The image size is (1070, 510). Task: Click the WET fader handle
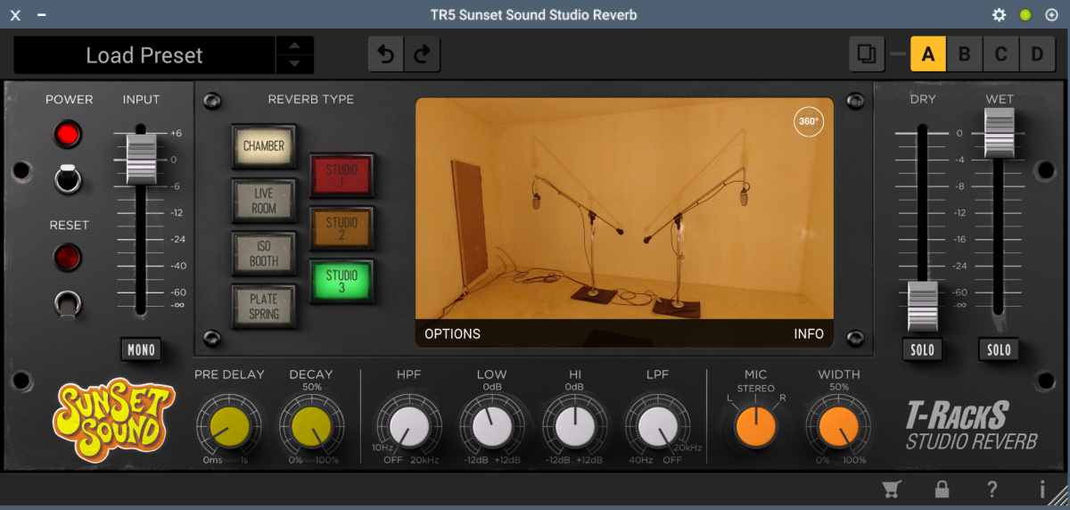(x=1000, y=133)
